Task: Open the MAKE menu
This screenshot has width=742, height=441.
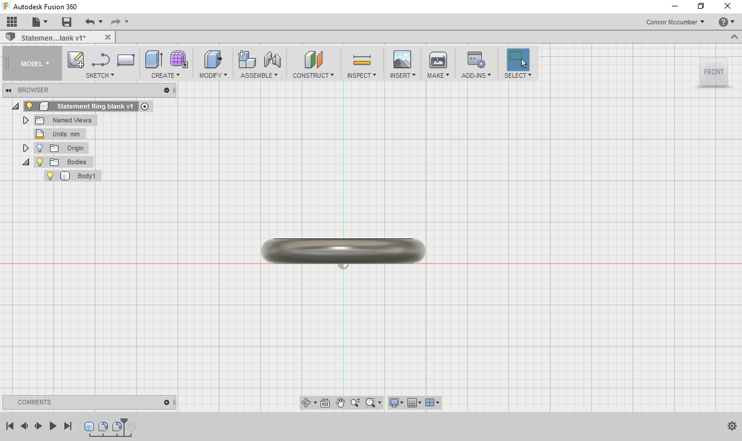Action: point(438,75)
